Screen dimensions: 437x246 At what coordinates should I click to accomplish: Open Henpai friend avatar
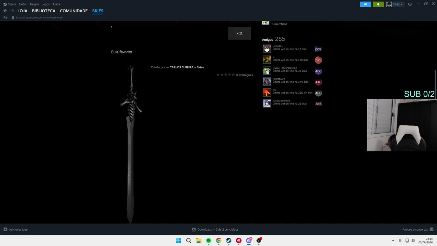[x=267, y=49]
